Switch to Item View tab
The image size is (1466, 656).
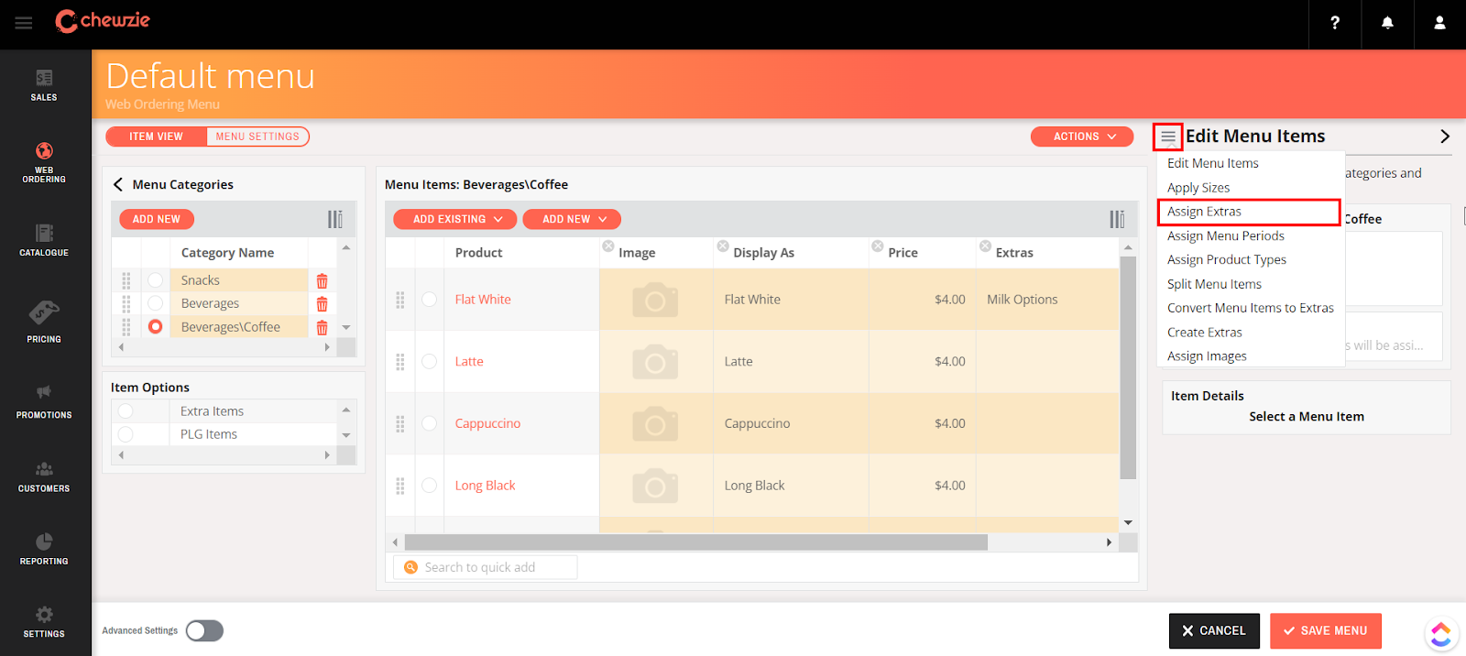coord(156,137)
